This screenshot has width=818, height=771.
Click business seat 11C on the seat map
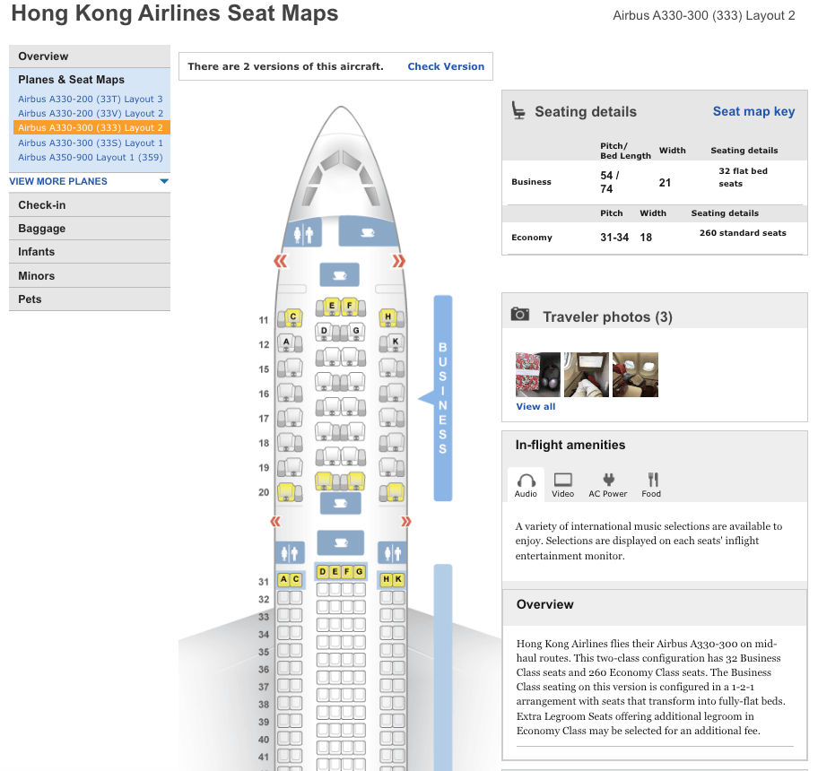[292, 316]
